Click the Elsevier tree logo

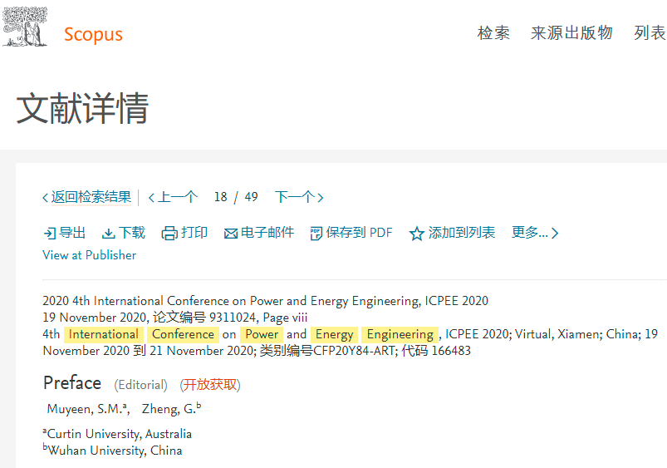point(25,27)
